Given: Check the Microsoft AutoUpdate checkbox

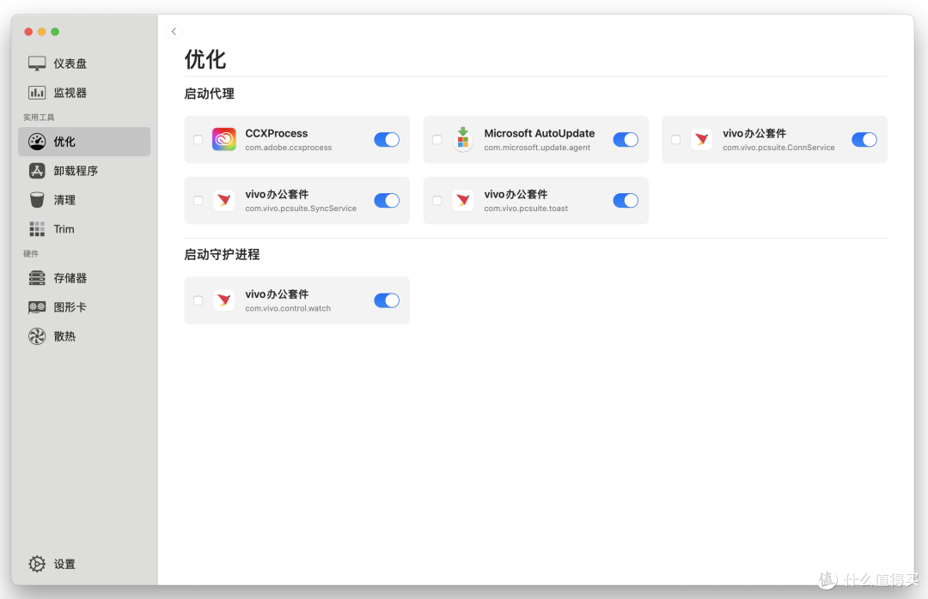Looking at the screenshot, I should [437, 140].
